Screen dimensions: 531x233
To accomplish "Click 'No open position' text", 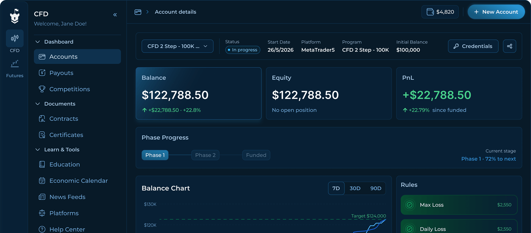I will click(x=294, y=110).
